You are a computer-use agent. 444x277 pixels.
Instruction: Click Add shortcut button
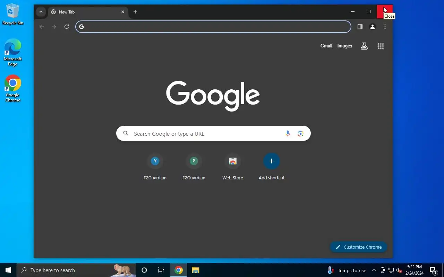click(272, 167)
